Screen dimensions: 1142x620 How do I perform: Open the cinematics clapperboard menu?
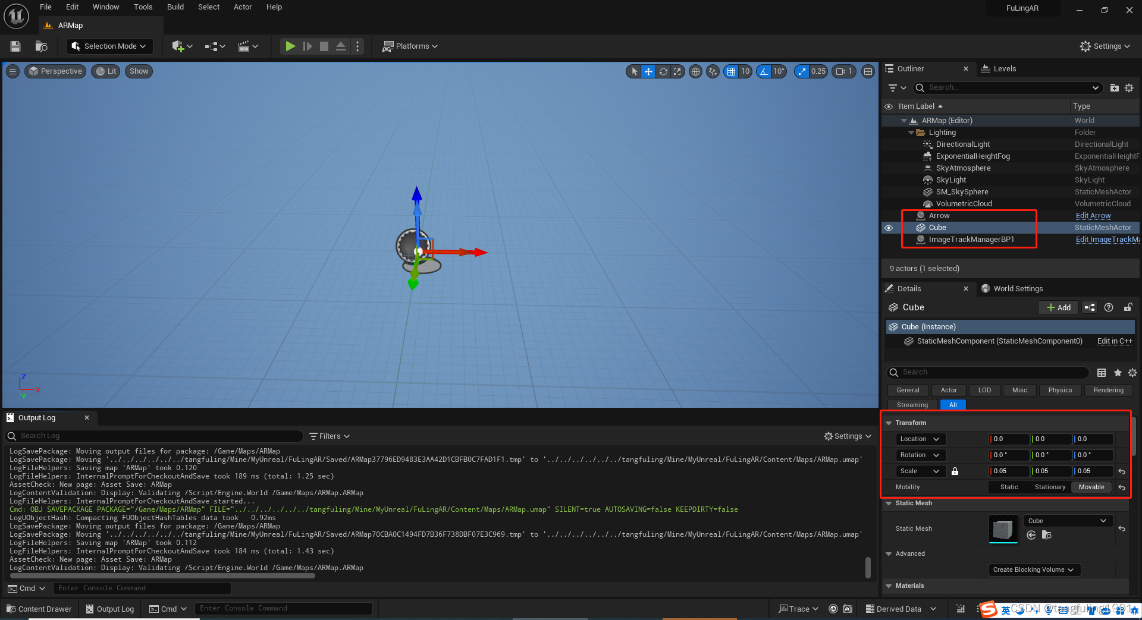click(247, 46)
